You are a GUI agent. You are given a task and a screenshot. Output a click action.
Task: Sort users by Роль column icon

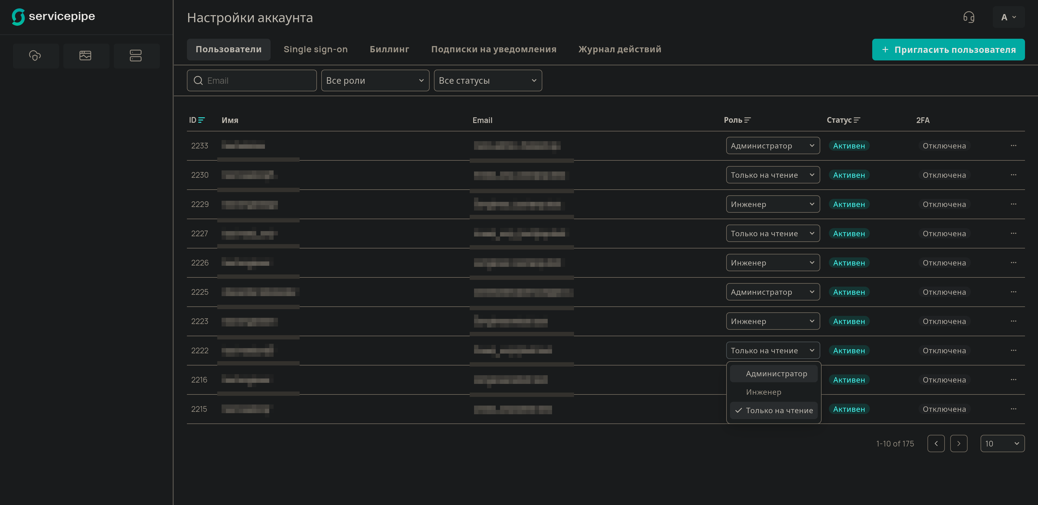click(x=747, y=120)
